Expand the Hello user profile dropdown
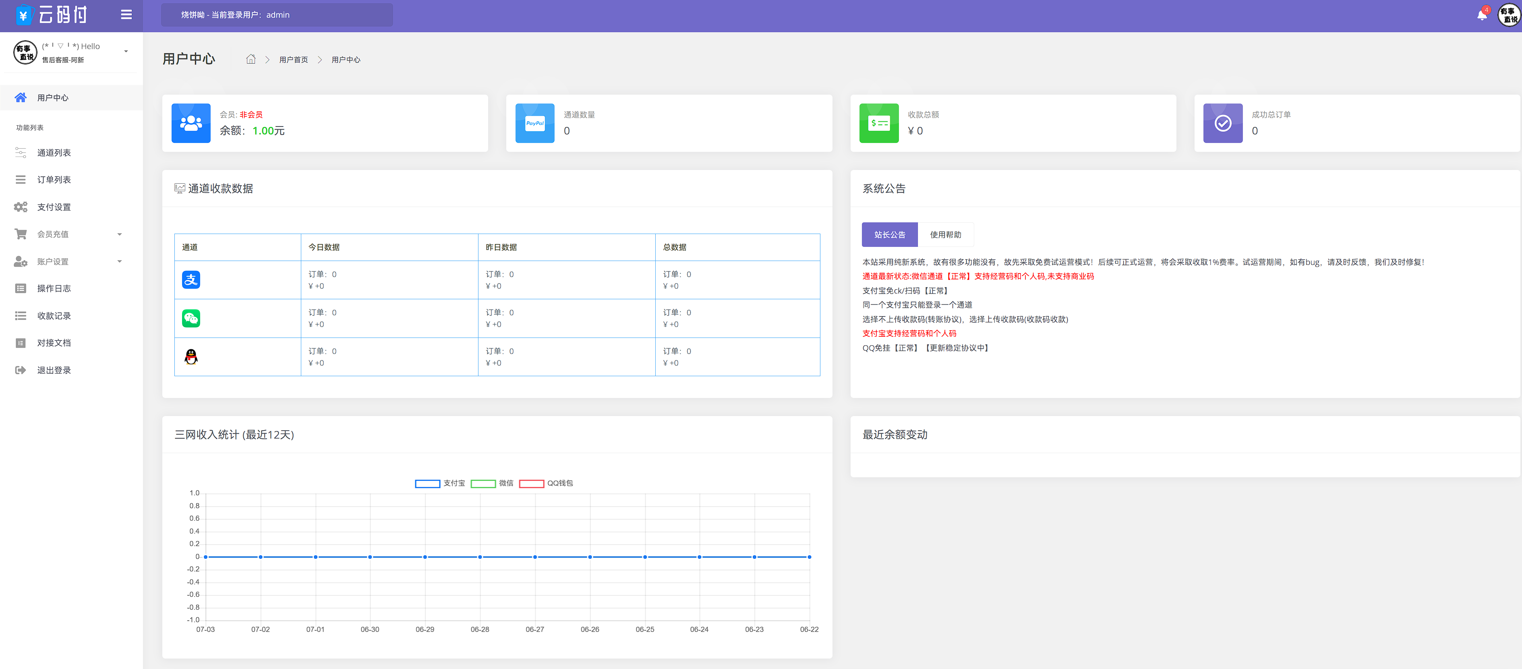 click(x=126, y=52)
